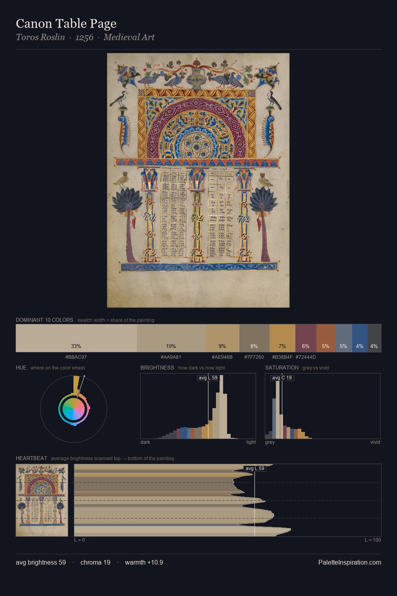
Task: Click the '#AE946B' hex code label
Action: 222,357
